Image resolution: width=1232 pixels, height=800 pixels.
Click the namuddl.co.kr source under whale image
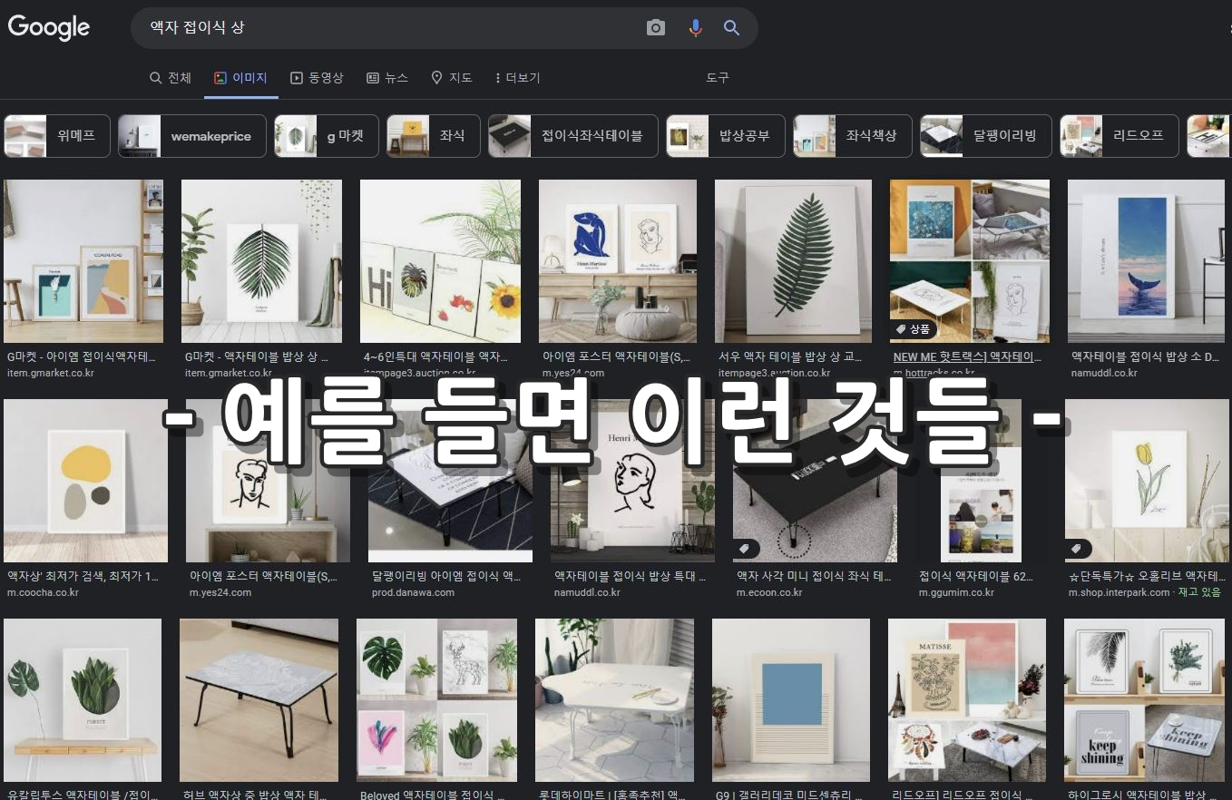click(1104, 373)
